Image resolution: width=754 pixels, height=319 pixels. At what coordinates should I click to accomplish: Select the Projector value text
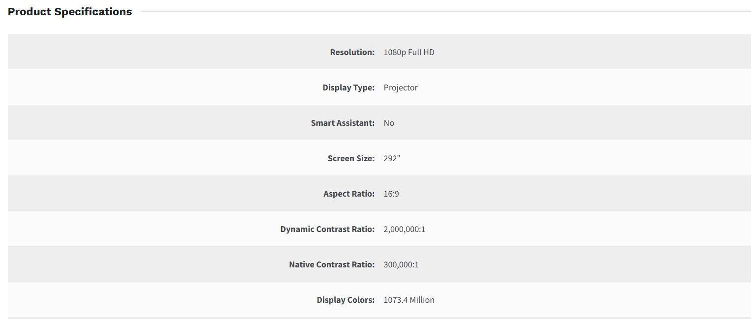401,87
